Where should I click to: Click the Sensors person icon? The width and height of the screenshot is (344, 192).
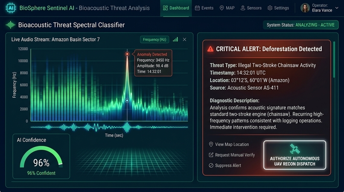click(x=243, y=8)
